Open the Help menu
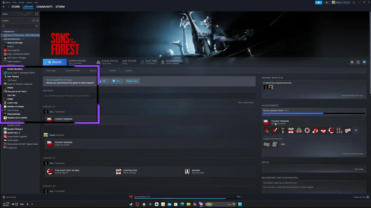 coord(36,2)
